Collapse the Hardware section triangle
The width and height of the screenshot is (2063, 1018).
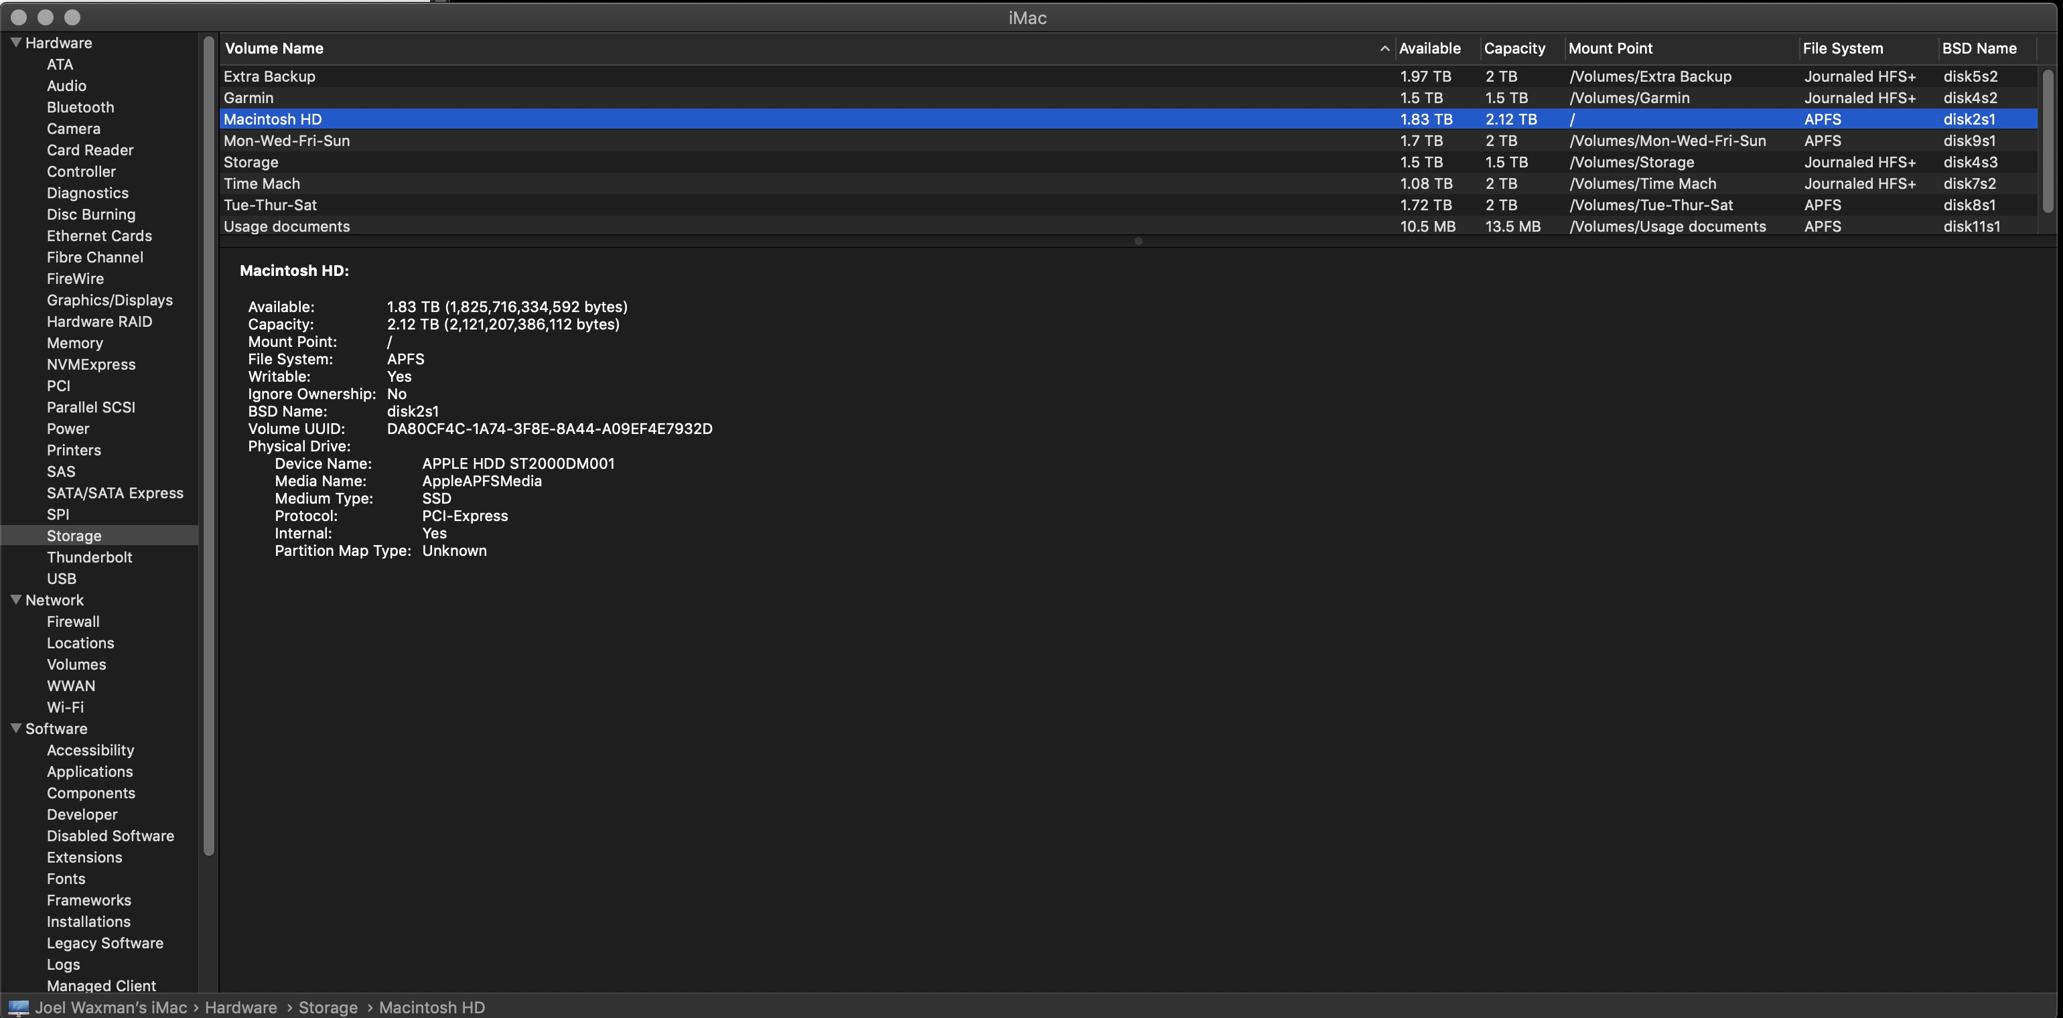point(15,42)
